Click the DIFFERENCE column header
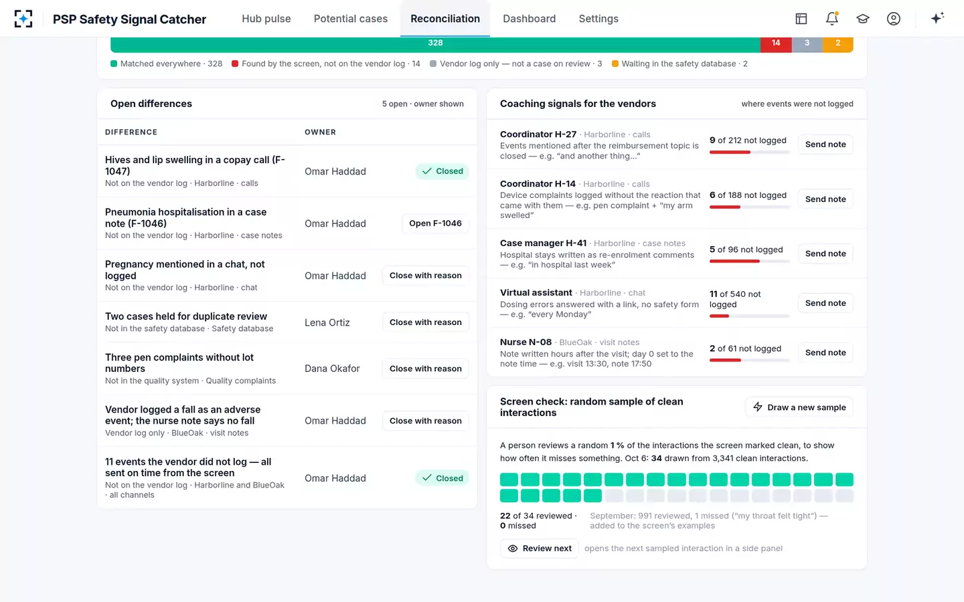The width and height of the screenshot is (964, 602). [131, 132]
